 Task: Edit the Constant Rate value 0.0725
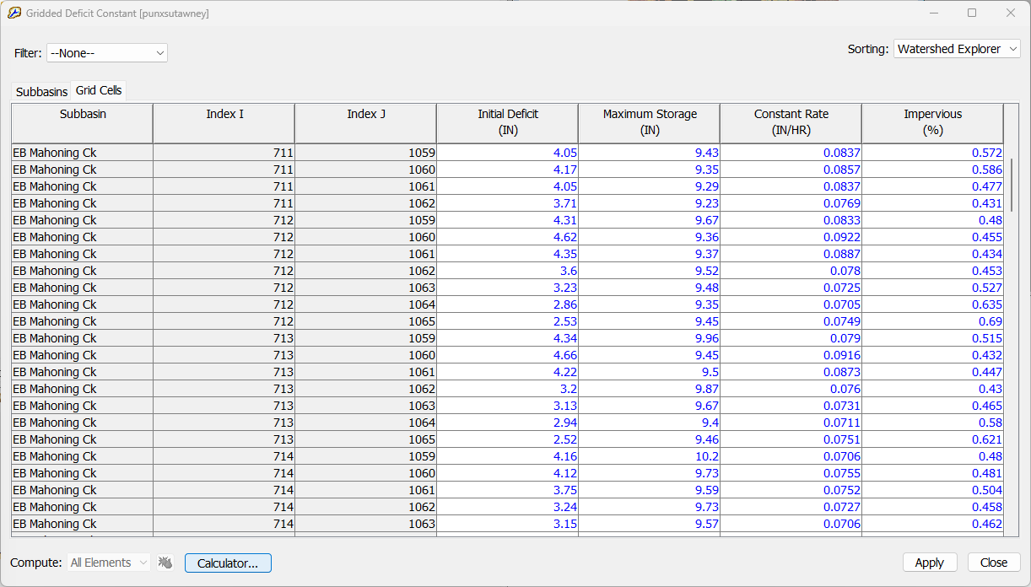pyautogui.click(x=791, y=288)
